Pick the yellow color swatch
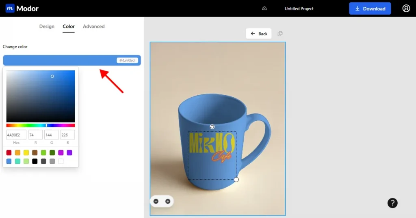This screenshot has width=416, height=218. [26, 152]
